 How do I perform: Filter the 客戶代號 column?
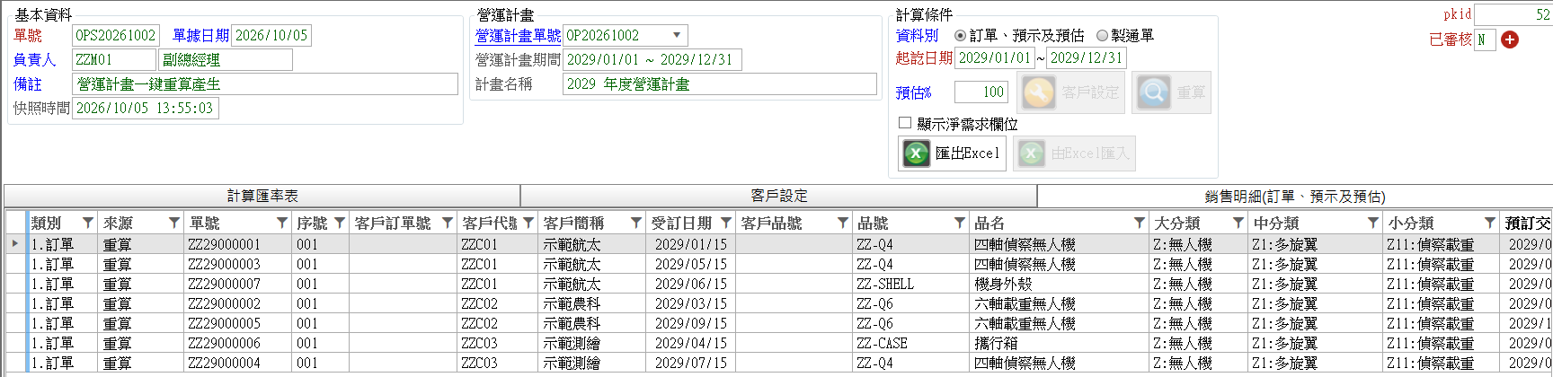(528, 223)
